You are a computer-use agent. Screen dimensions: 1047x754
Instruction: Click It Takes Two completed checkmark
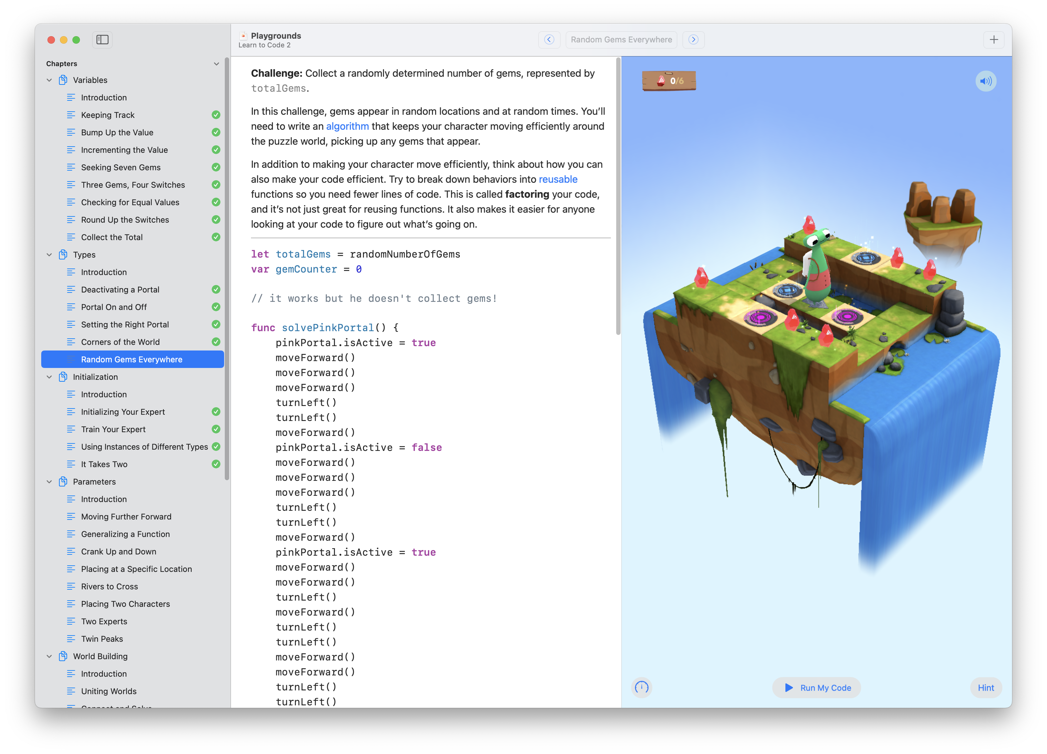coord(216,464)
